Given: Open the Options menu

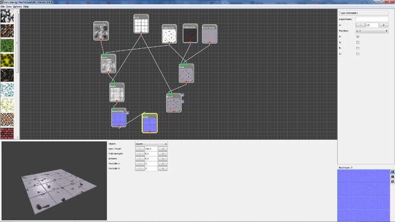Looking at the screenshot, I should [17, 7].
